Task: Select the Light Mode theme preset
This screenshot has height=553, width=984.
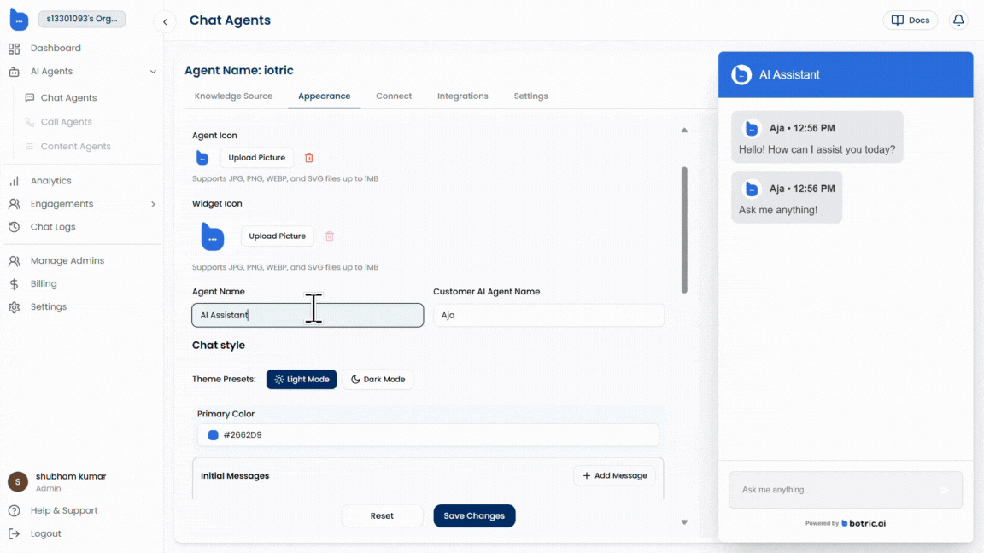Action: (302, 379)
